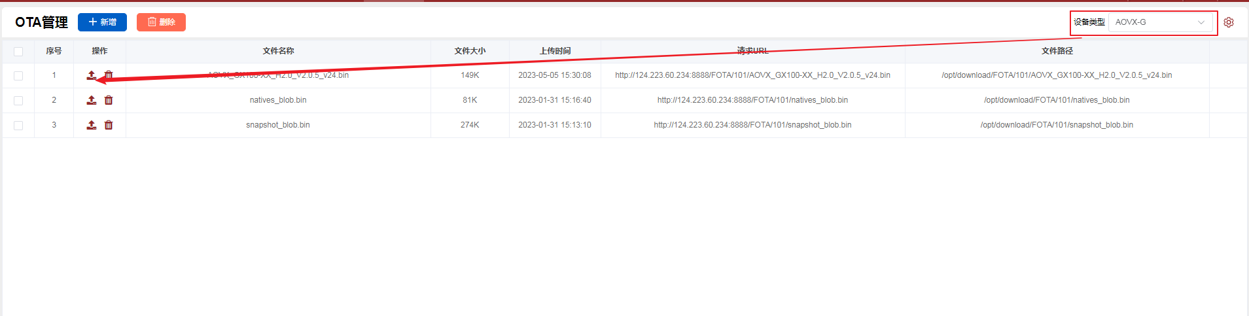Viewport: 1249px width, 316px height.
Task: Tick the checkbox for row 3
Action: pyautogui.click(x=18, y=126)
